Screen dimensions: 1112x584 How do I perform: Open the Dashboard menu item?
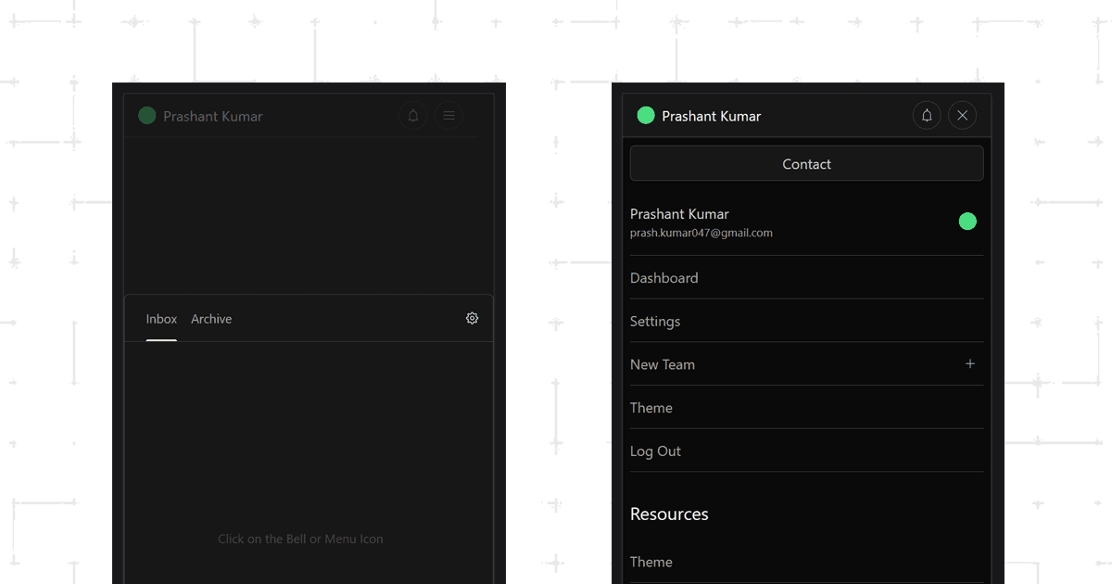(664, 278)
